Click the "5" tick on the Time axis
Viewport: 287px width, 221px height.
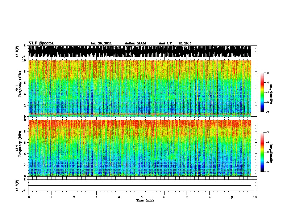pos(142,197)
